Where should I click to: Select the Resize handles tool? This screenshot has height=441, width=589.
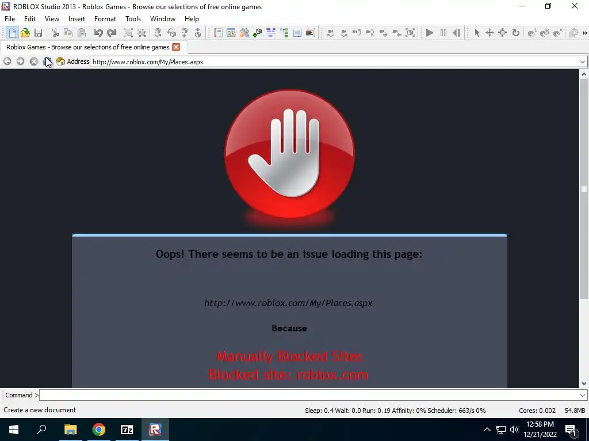tap(503, 33)
